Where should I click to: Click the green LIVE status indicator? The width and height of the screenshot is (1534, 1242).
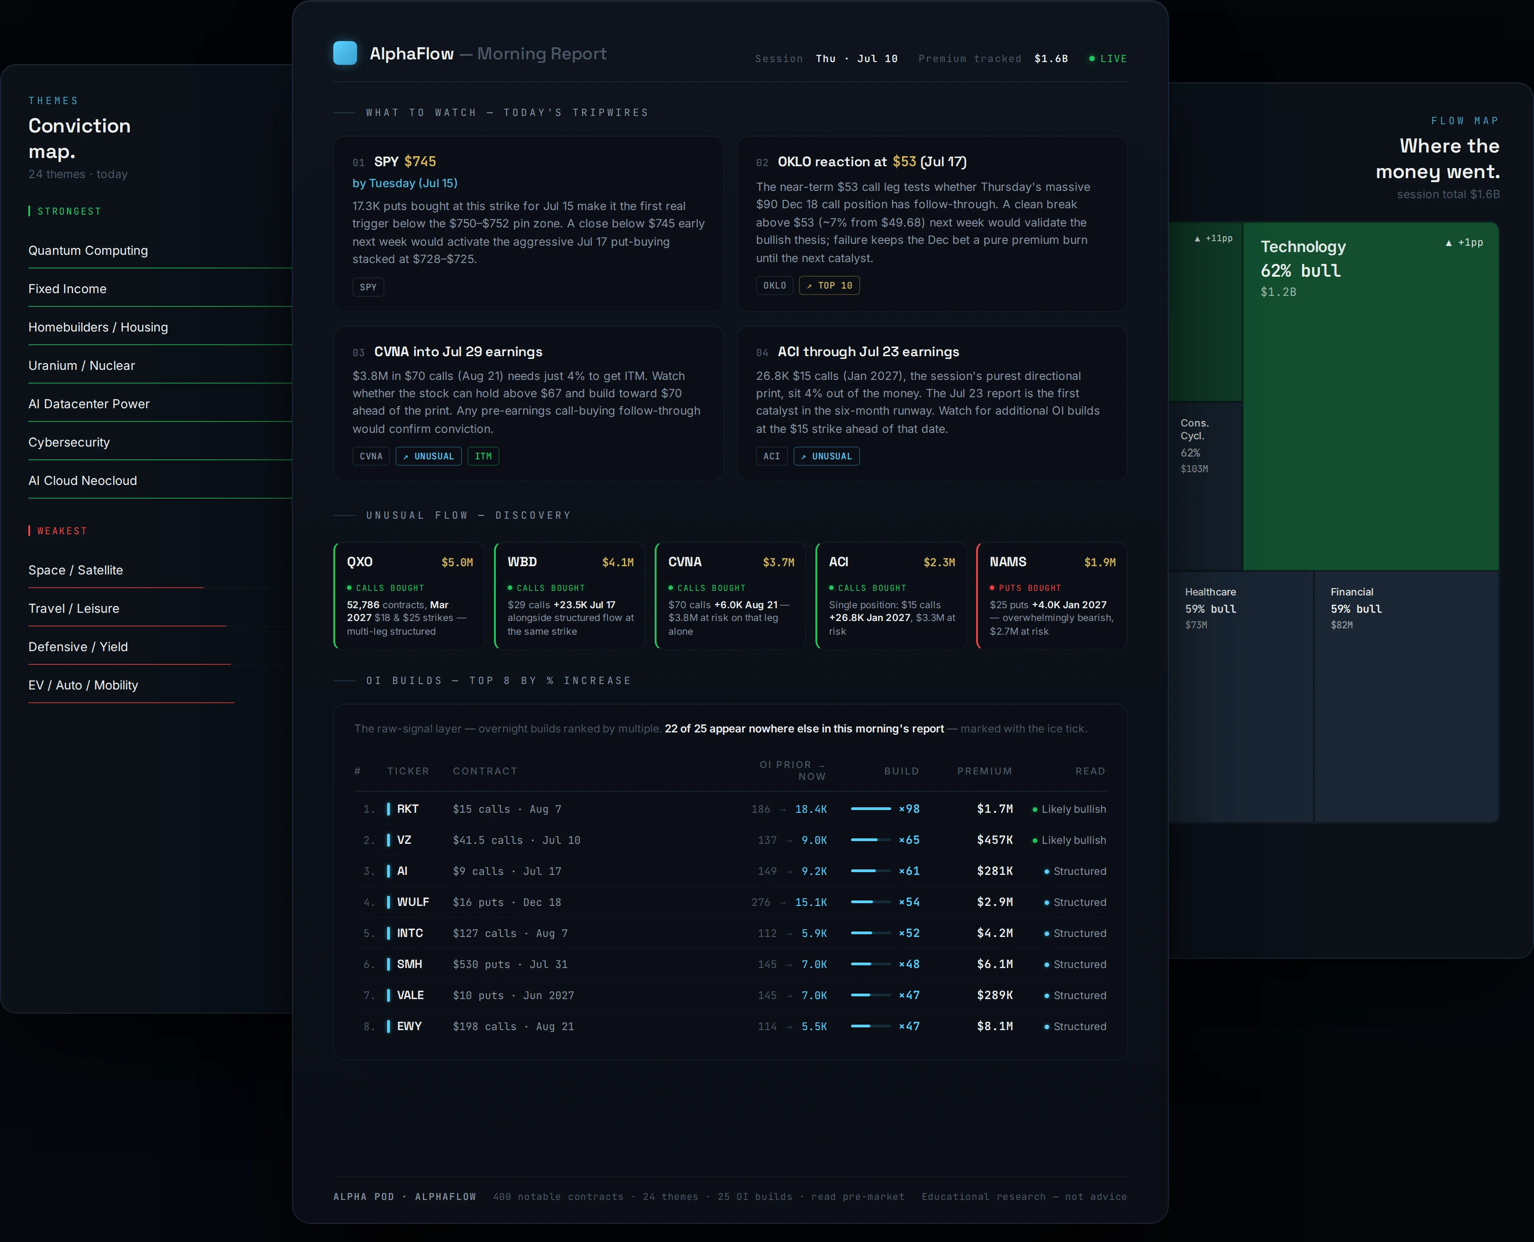point(1107,58)
